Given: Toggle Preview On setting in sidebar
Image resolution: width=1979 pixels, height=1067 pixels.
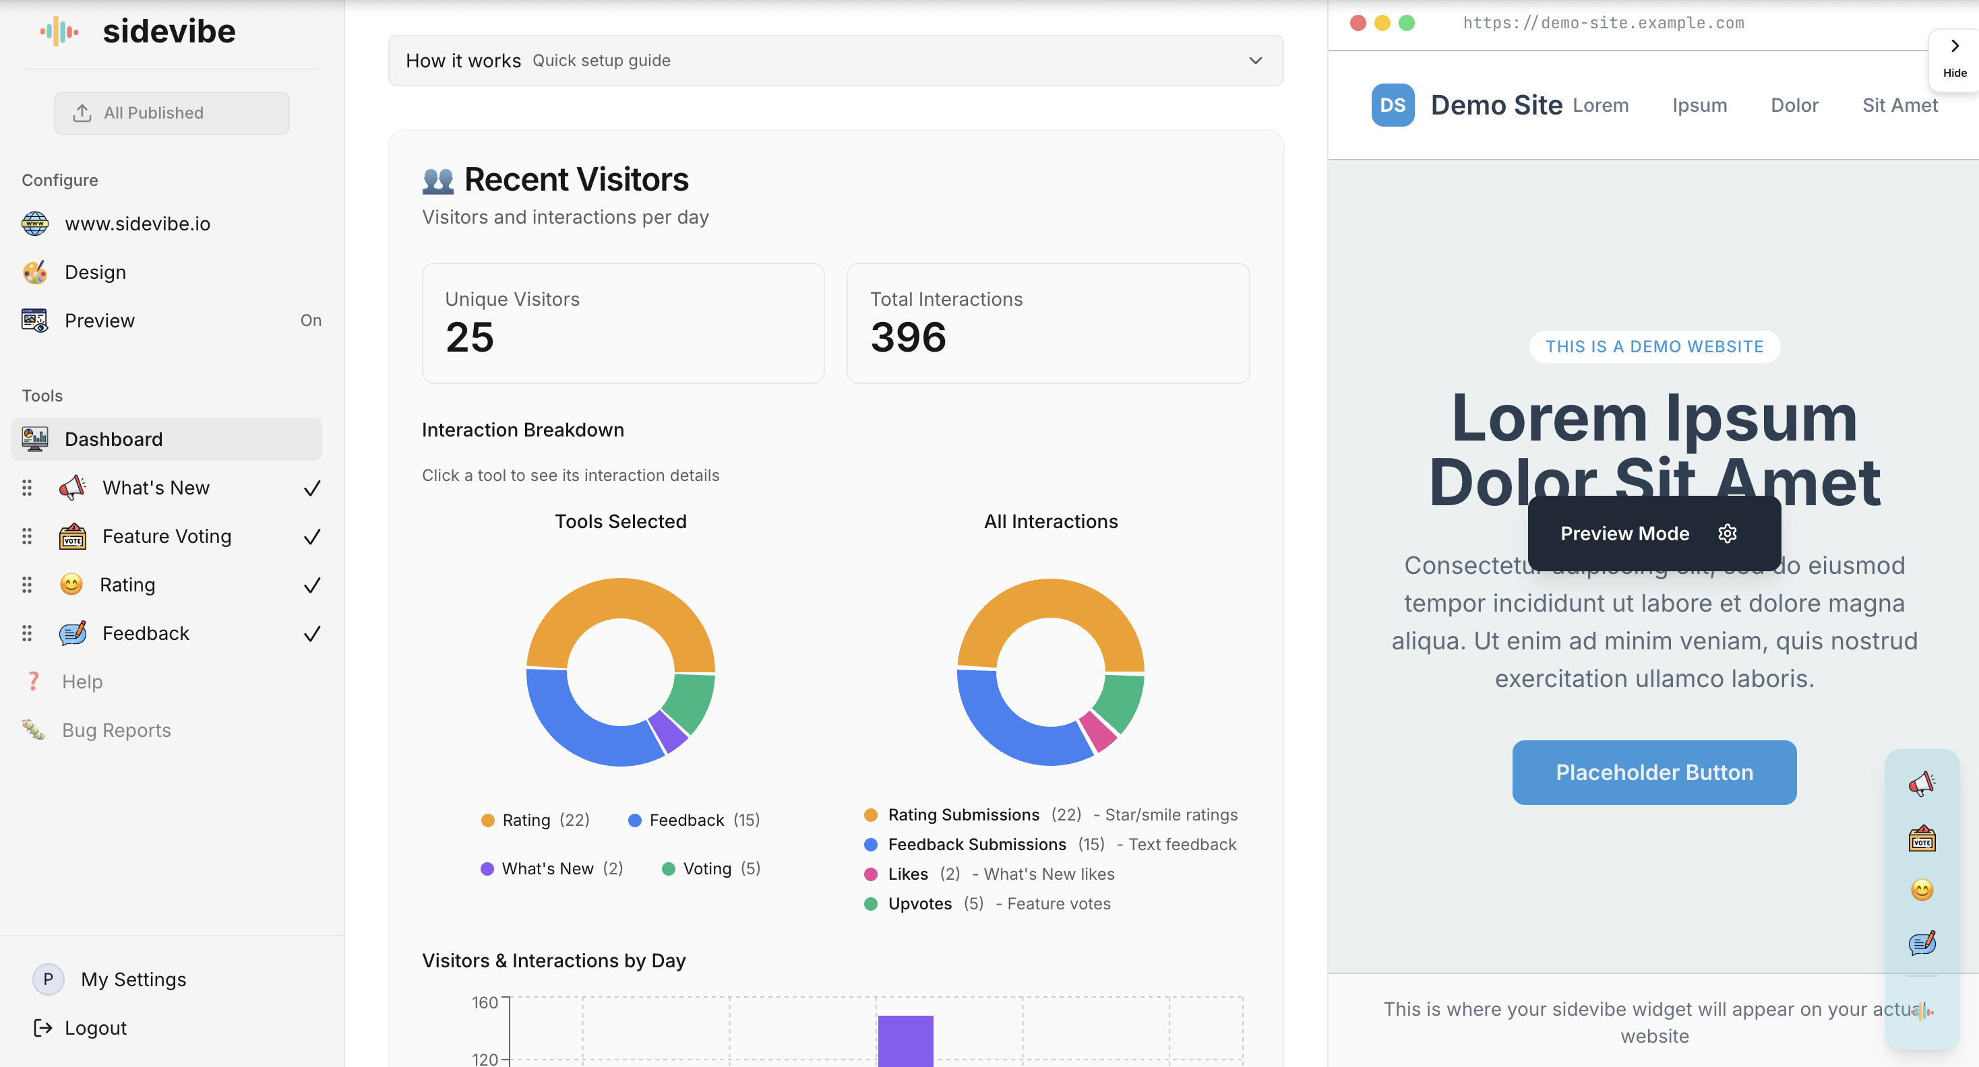Looking at the screenshot, I should click(310, 321).
